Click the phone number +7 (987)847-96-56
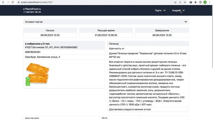 point(32,12)
